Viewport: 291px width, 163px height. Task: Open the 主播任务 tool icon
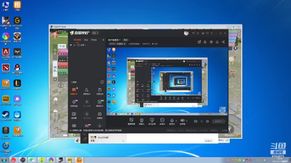(x=100, y=91)
